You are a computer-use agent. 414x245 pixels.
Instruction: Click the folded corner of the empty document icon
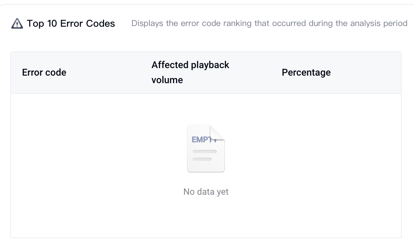tap(217, 133)
